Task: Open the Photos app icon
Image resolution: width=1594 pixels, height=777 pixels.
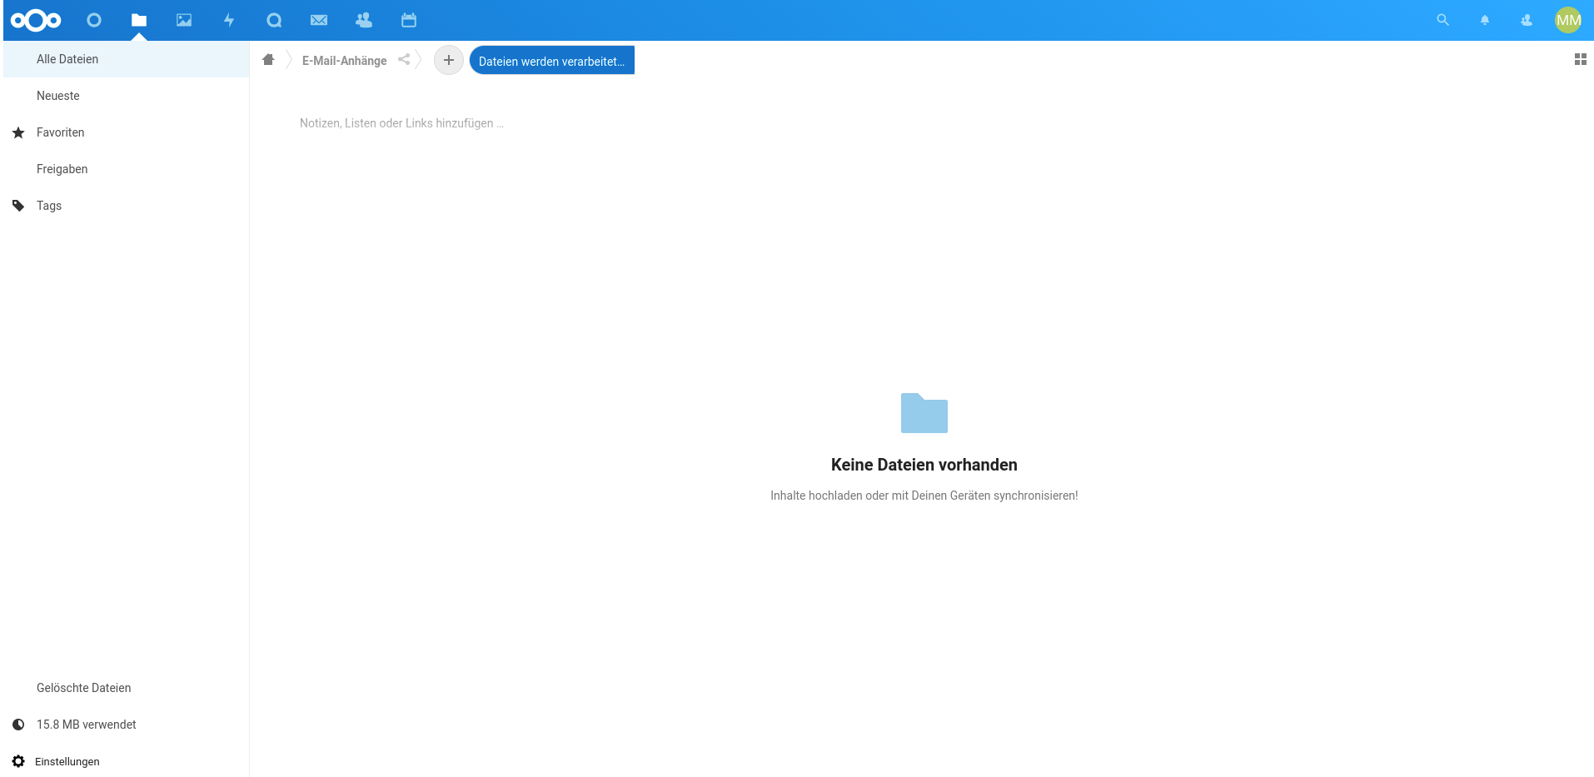Action: tap(184, 20)
